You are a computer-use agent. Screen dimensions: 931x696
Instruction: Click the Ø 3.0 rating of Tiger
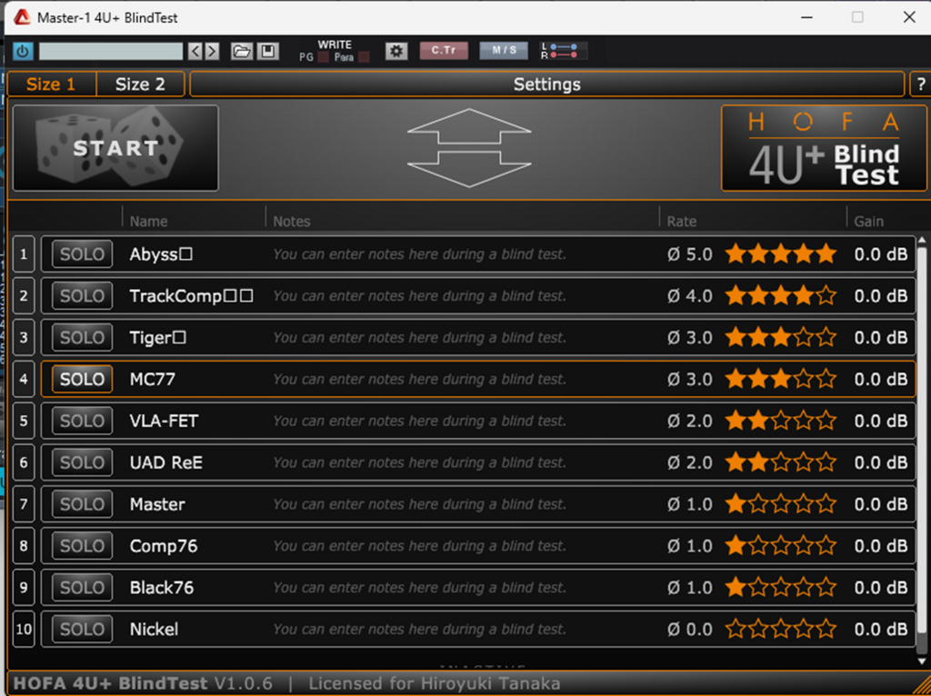pyautogui.click(x=689, y=338)
